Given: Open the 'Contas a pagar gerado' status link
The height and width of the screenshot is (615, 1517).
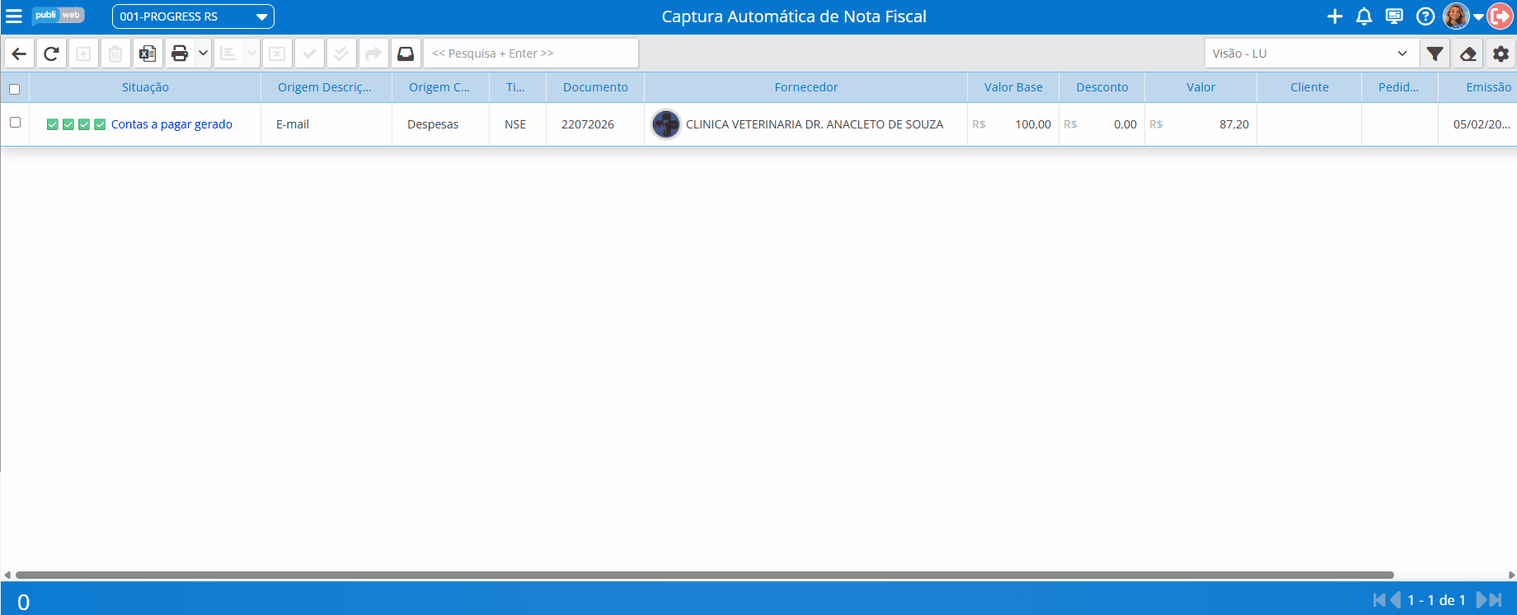Looking at the screenshot, I should tap(171, 124).
